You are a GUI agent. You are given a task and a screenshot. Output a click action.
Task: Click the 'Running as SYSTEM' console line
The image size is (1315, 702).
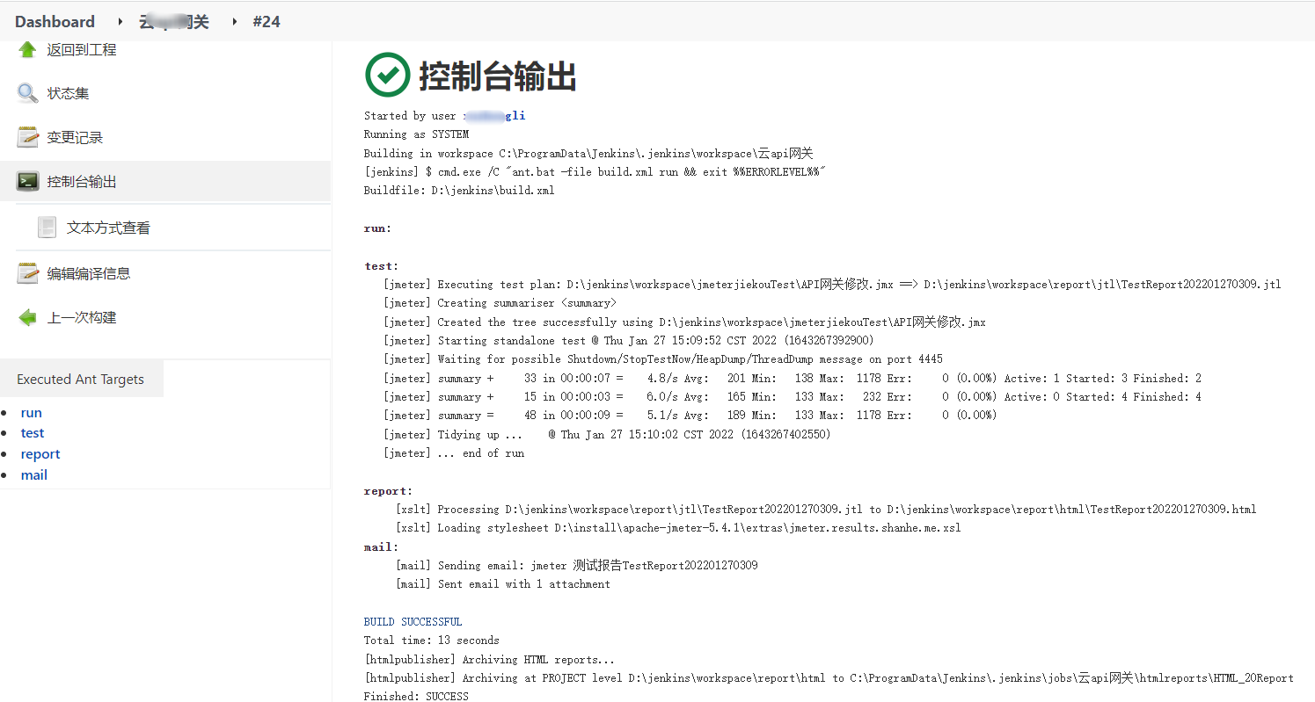[x=416, y=134]
